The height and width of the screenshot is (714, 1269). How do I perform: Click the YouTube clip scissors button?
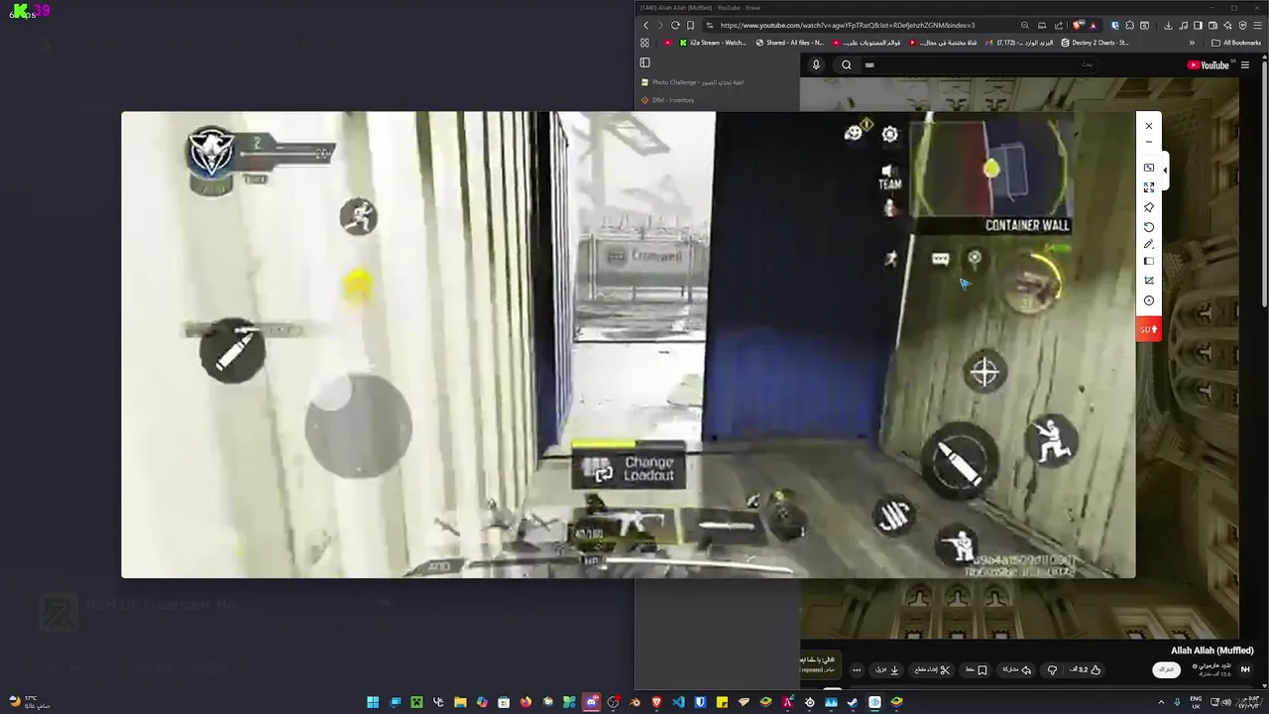(x=933, y=669)
